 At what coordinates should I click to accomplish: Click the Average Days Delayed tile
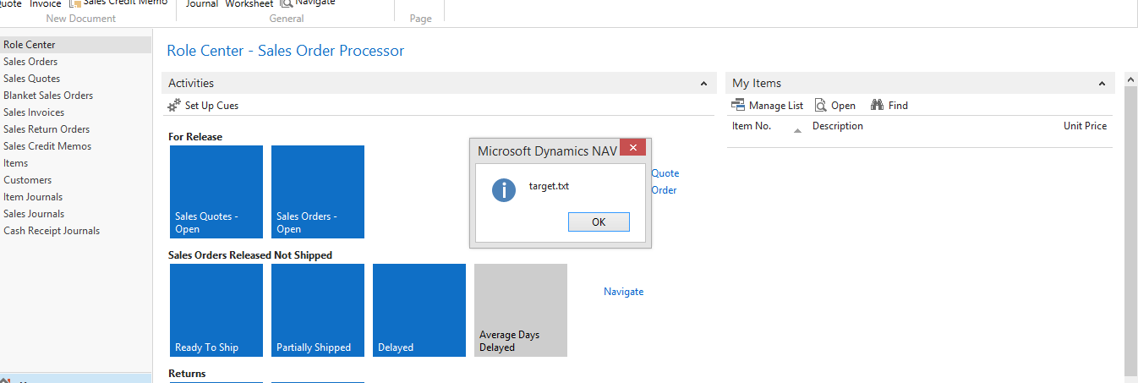[x=521, y=310]
